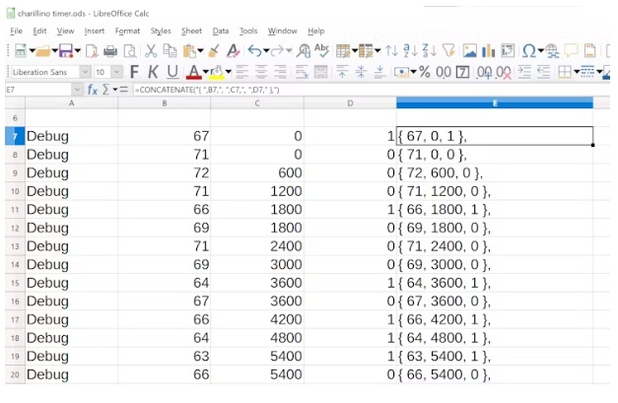This screenshot has height=403, width=618.
Task: Toggle italic formatting
Action: click(153, 71)
